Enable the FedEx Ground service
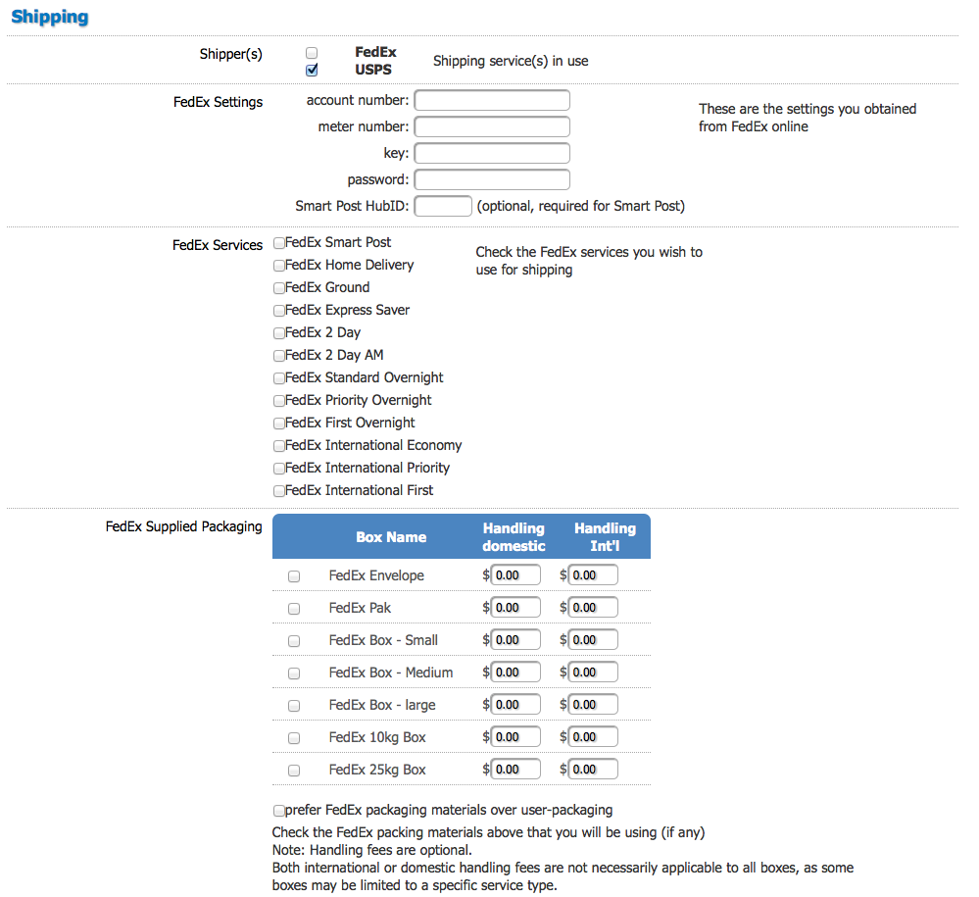The height and width of the screenshot is (897, 979). [279, 288]
